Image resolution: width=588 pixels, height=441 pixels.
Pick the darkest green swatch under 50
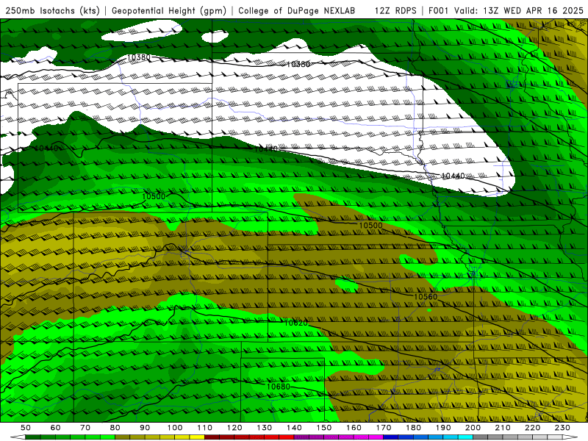33,437
